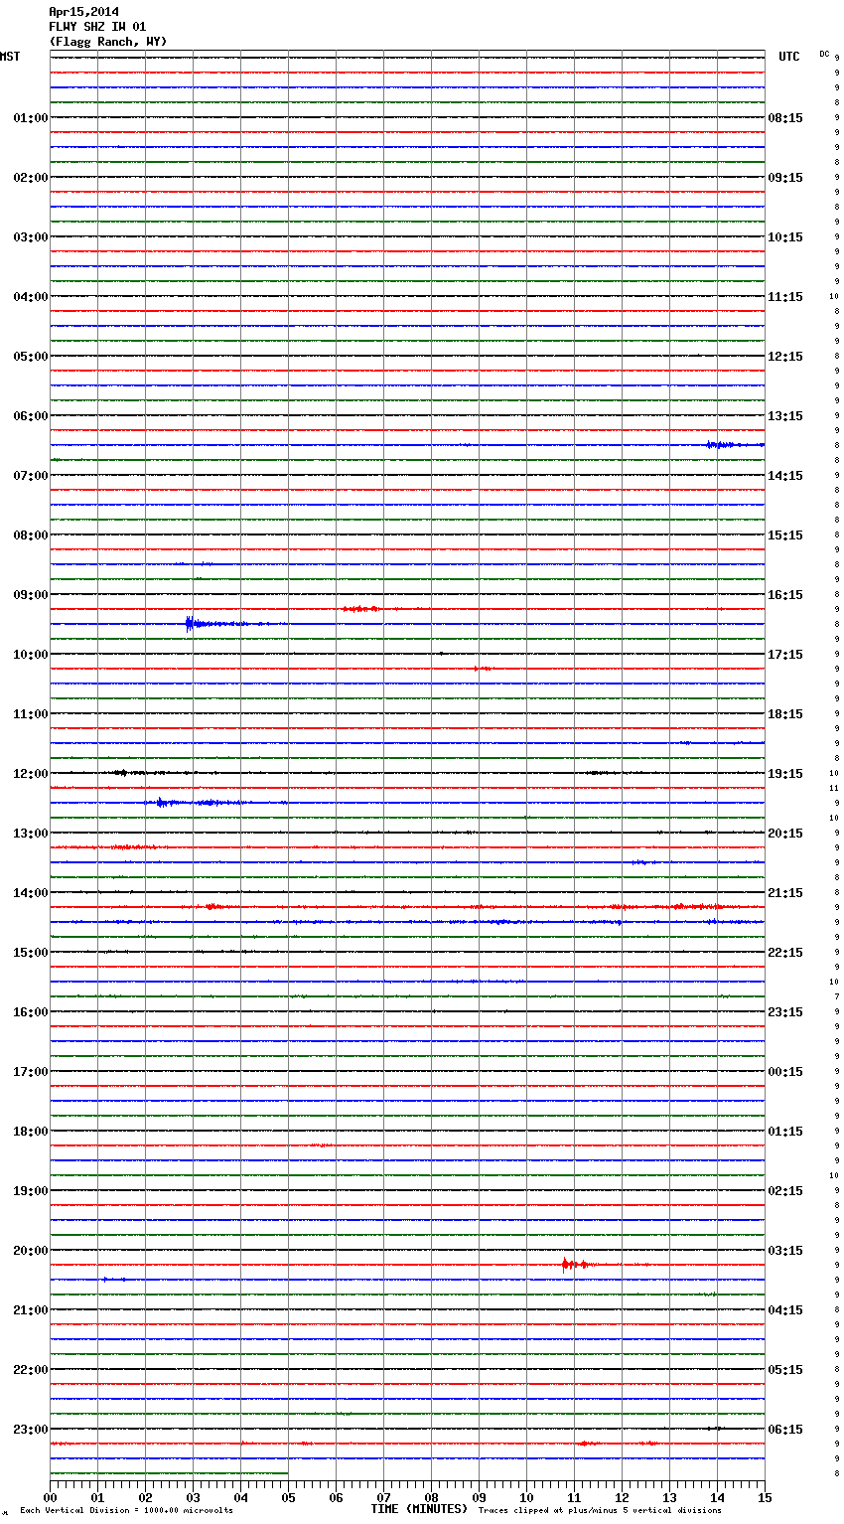
Task: Select the 06:00 MST time label
Action: 31,416
